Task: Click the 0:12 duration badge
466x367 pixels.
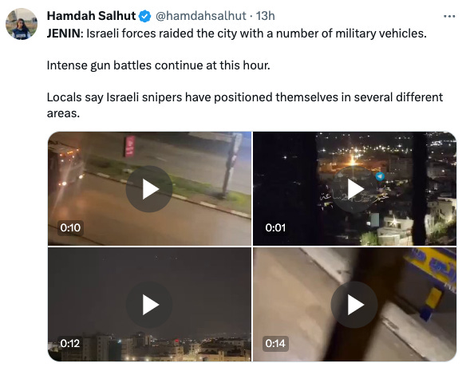Action: tap(70, 344)
